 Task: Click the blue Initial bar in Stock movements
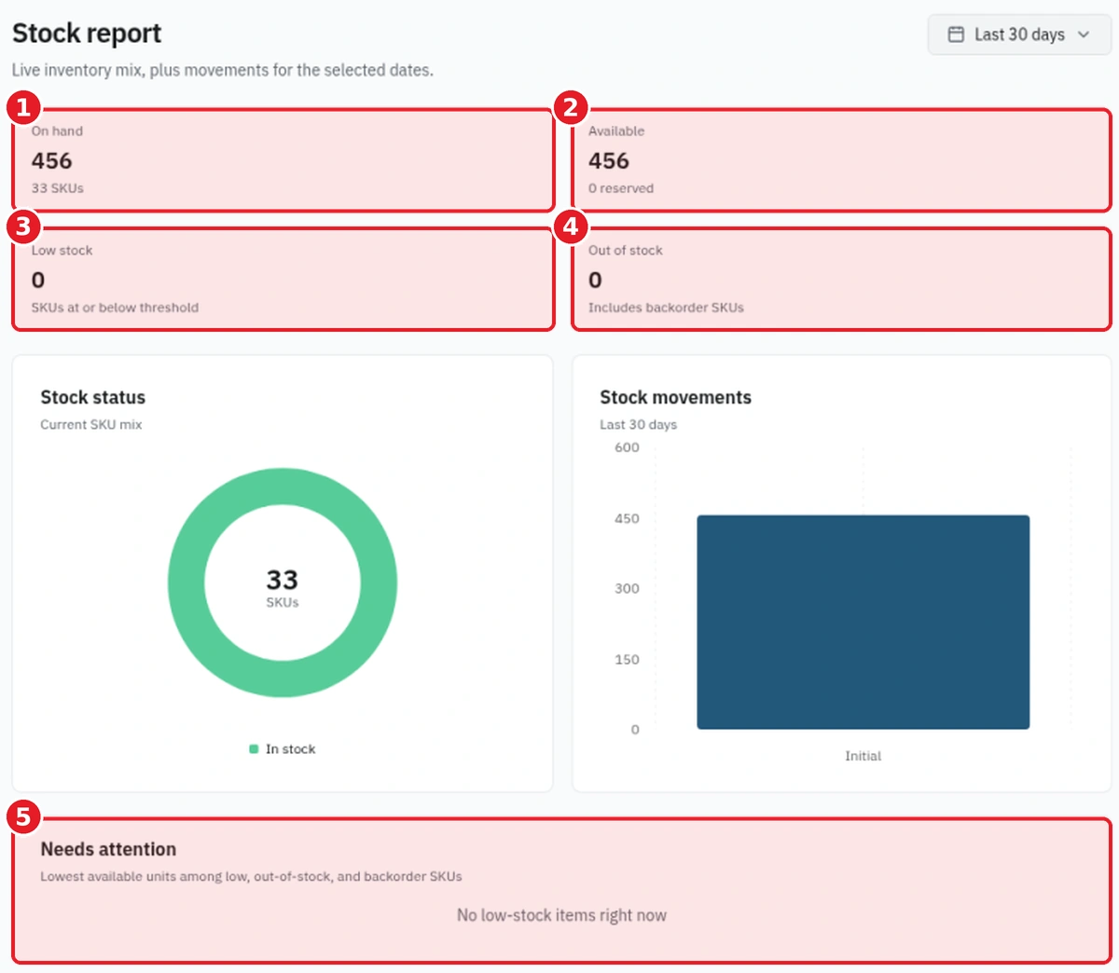(x=863, y=622)
